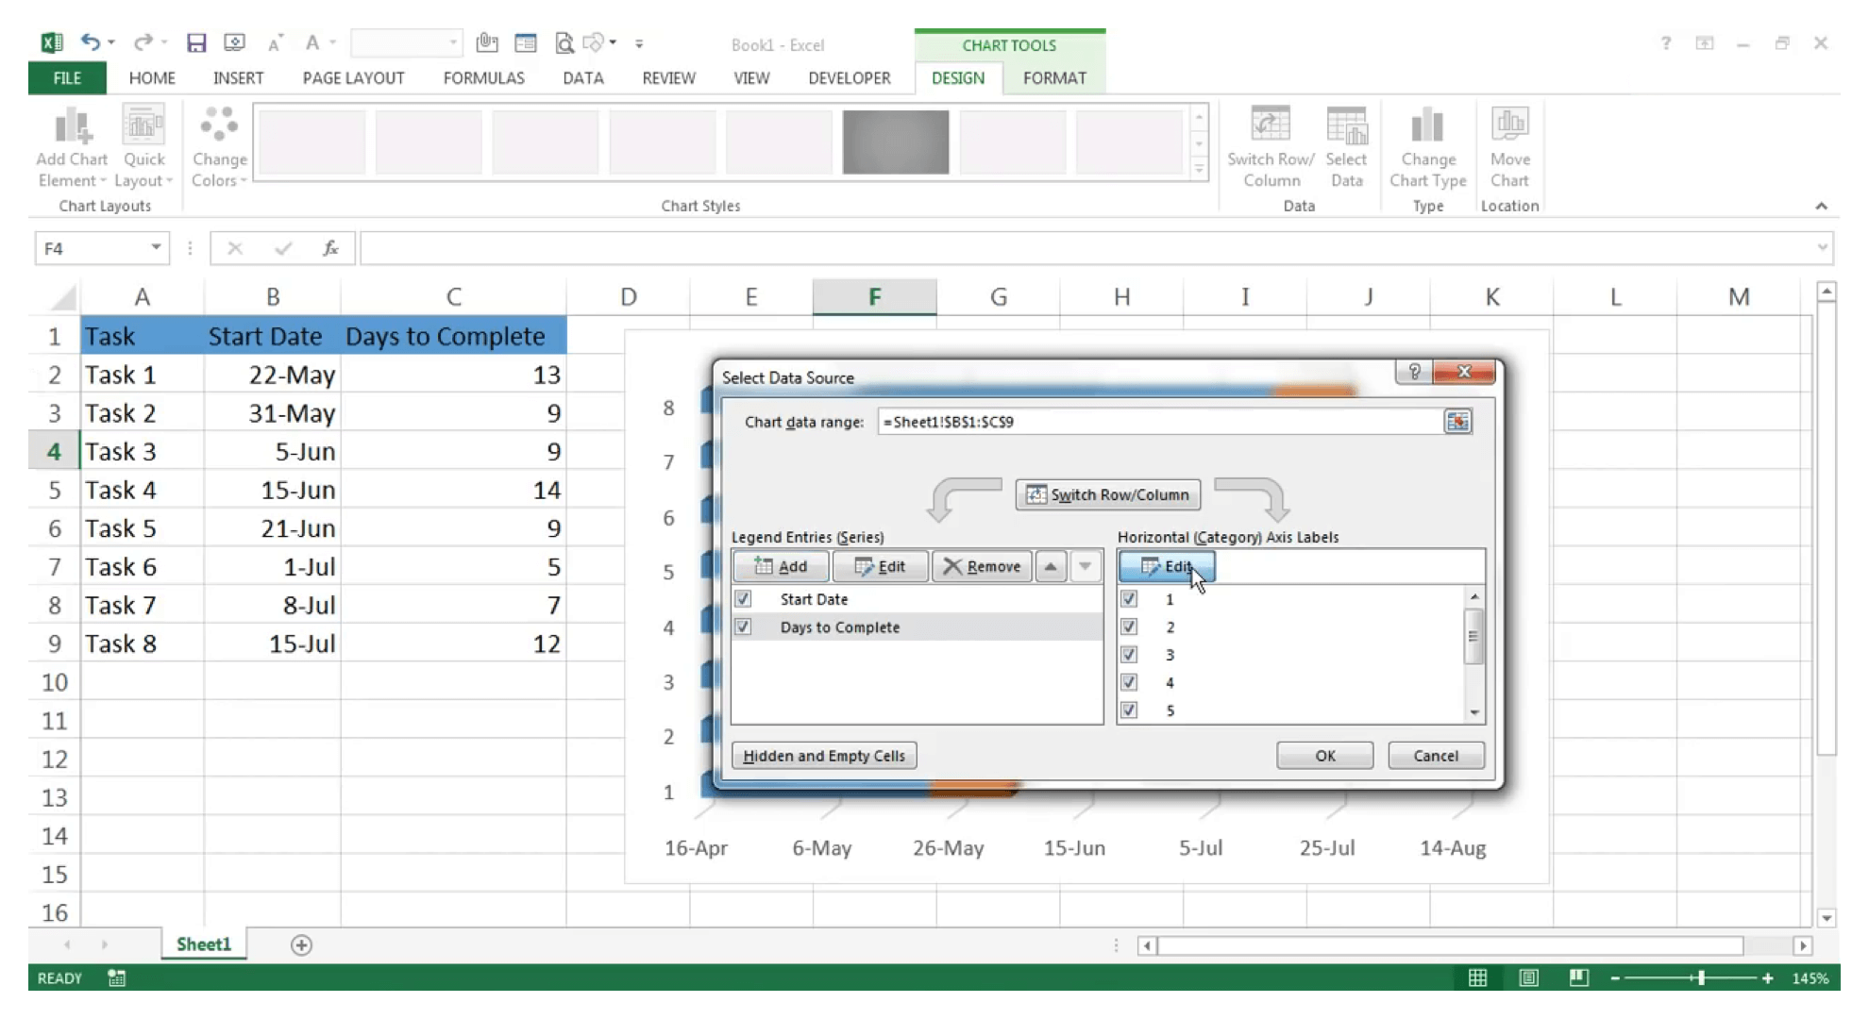The height and width of the screenshot is (1019, 1869).
Task: Open the DESIGN ribbon tab
Action: [956, 77]
